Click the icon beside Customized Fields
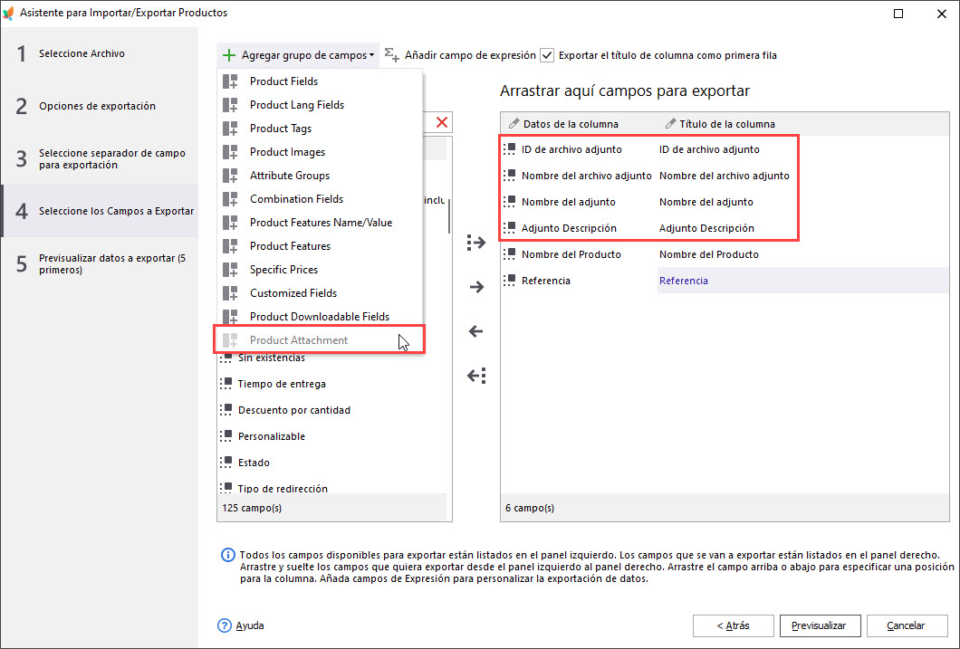Viewport: 960px width, 649px height. tap(230, 293)
